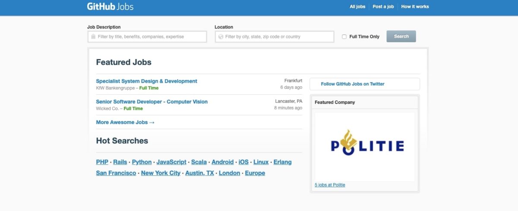Click the KfW Bankengruppe company text
Screen dimensions: 518x211
click(x=115, y=88)
